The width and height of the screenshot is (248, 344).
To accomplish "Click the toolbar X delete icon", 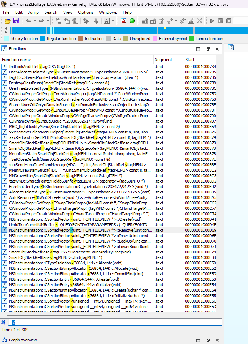I will [199, 21].
